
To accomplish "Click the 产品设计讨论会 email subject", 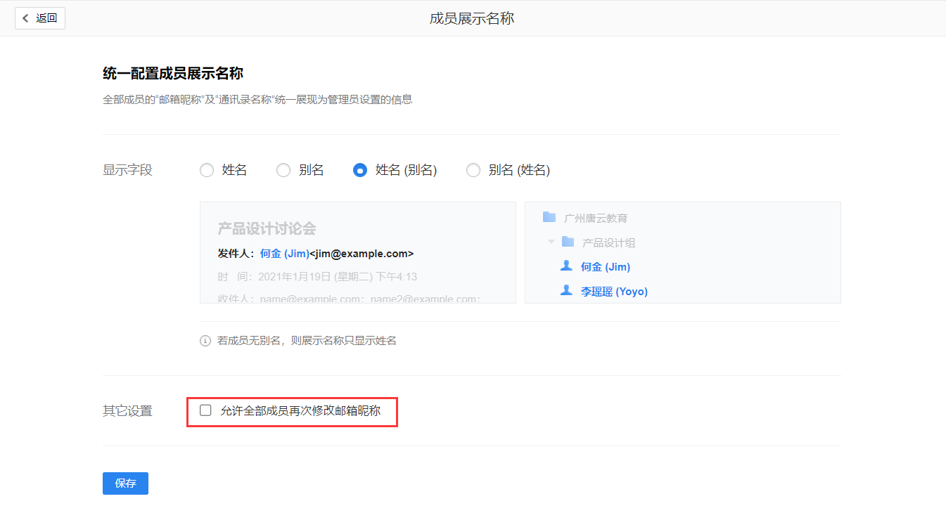I will (x=267, y=228).
